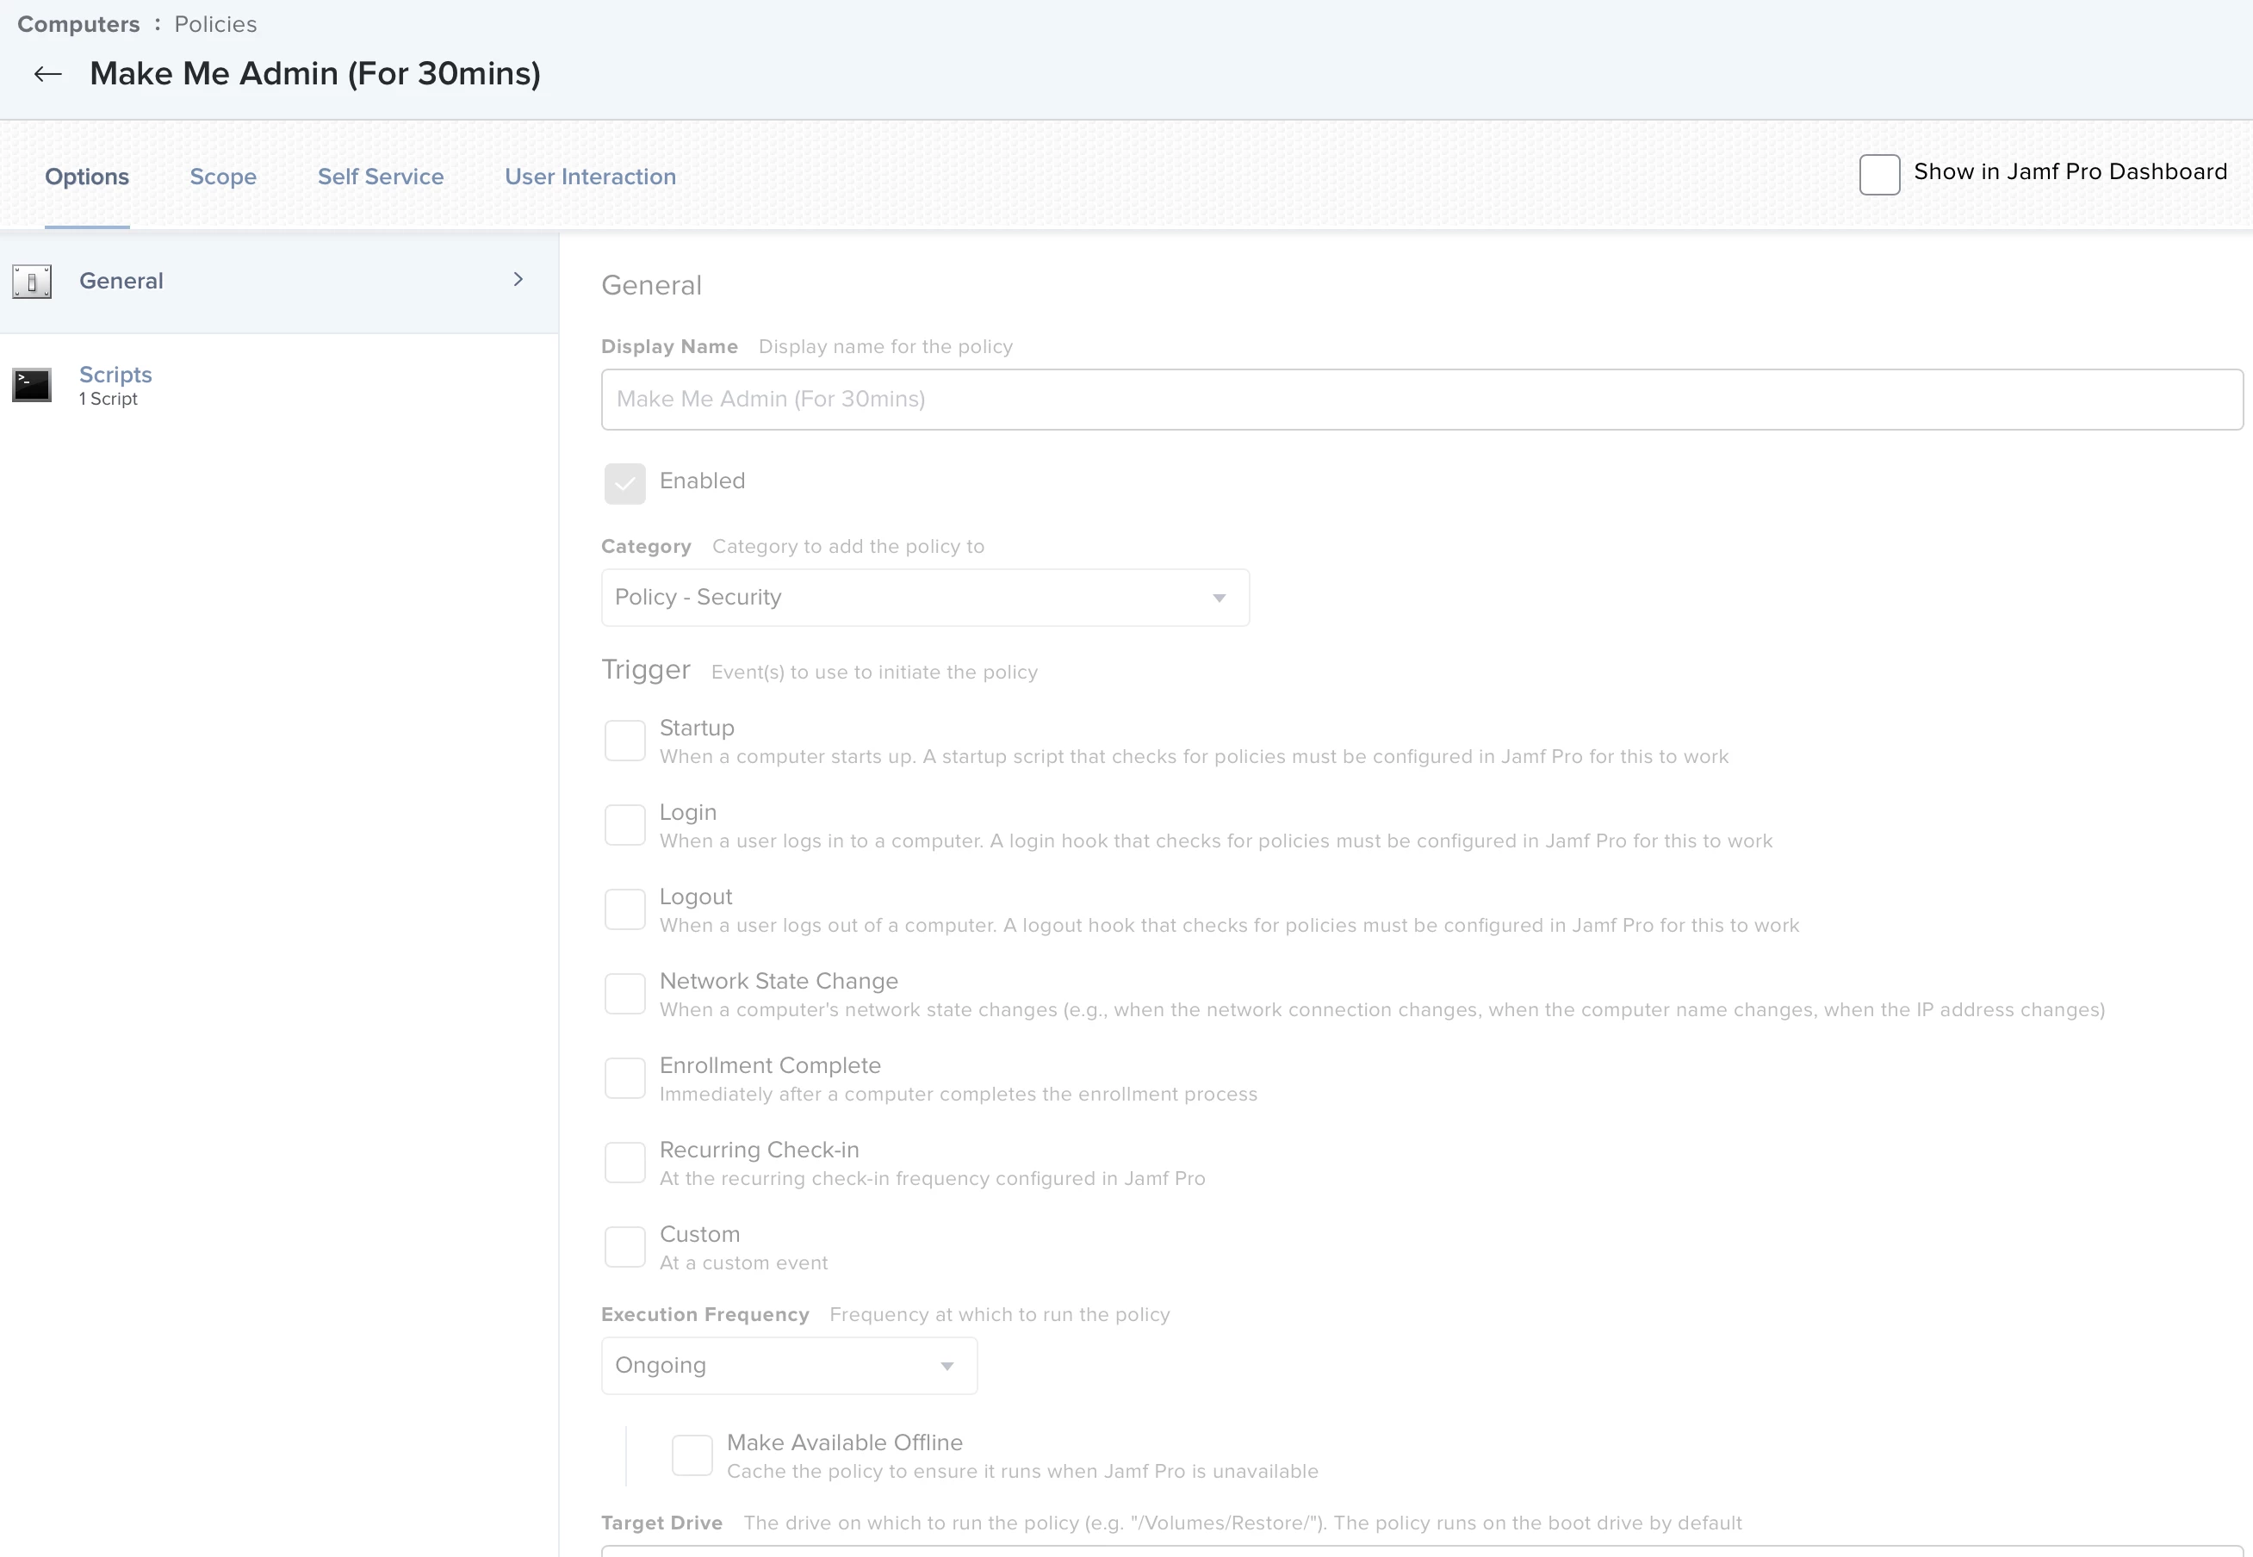Click the Scripts terminal icon
This screenshot has height=1557, width=2253.
31,385
